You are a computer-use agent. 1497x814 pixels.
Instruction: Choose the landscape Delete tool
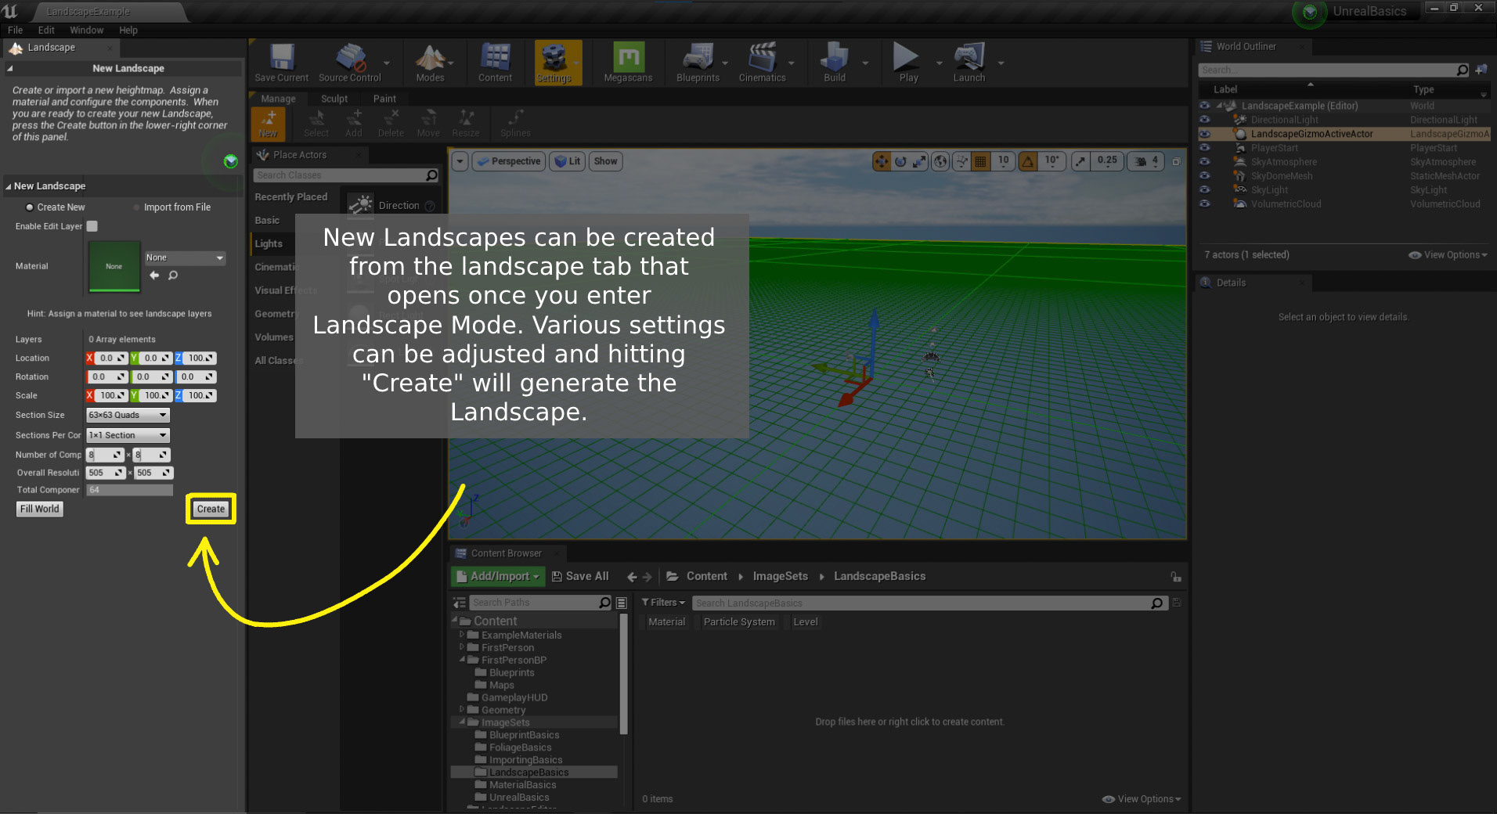click(391, 124)
